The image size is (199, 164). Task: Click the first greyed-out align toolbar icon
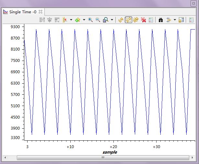coord(42,20)
